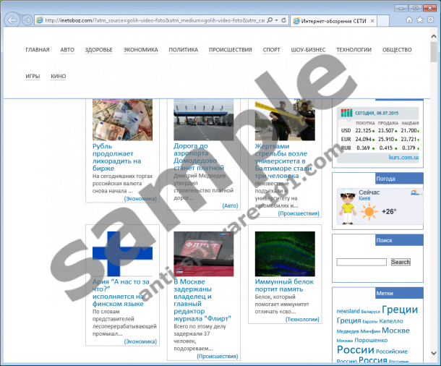Refresh the page with the reload icon
The image size is (441, 366).
pyautogui.click(x=283, y=20)
